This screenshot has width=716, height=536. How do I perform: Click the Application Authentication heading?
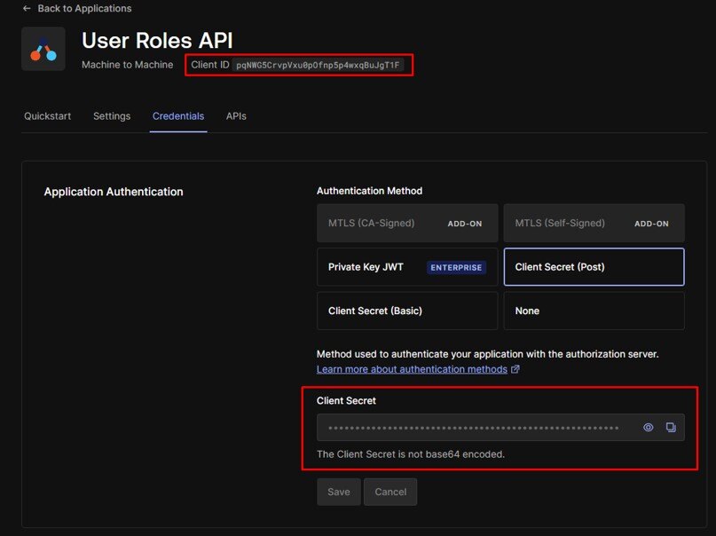114,192
